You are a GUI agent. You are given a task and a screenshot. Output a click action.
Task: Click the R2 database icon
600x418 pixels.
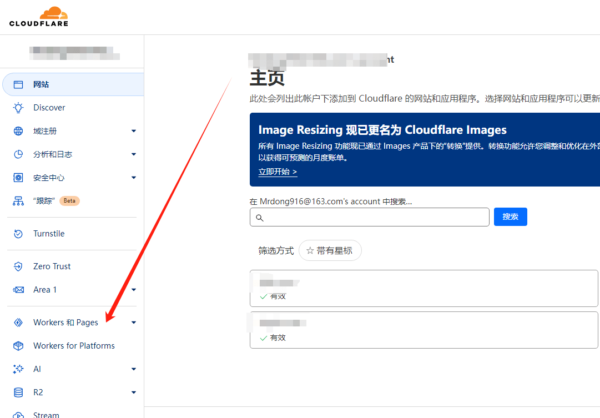coord(18,392)
